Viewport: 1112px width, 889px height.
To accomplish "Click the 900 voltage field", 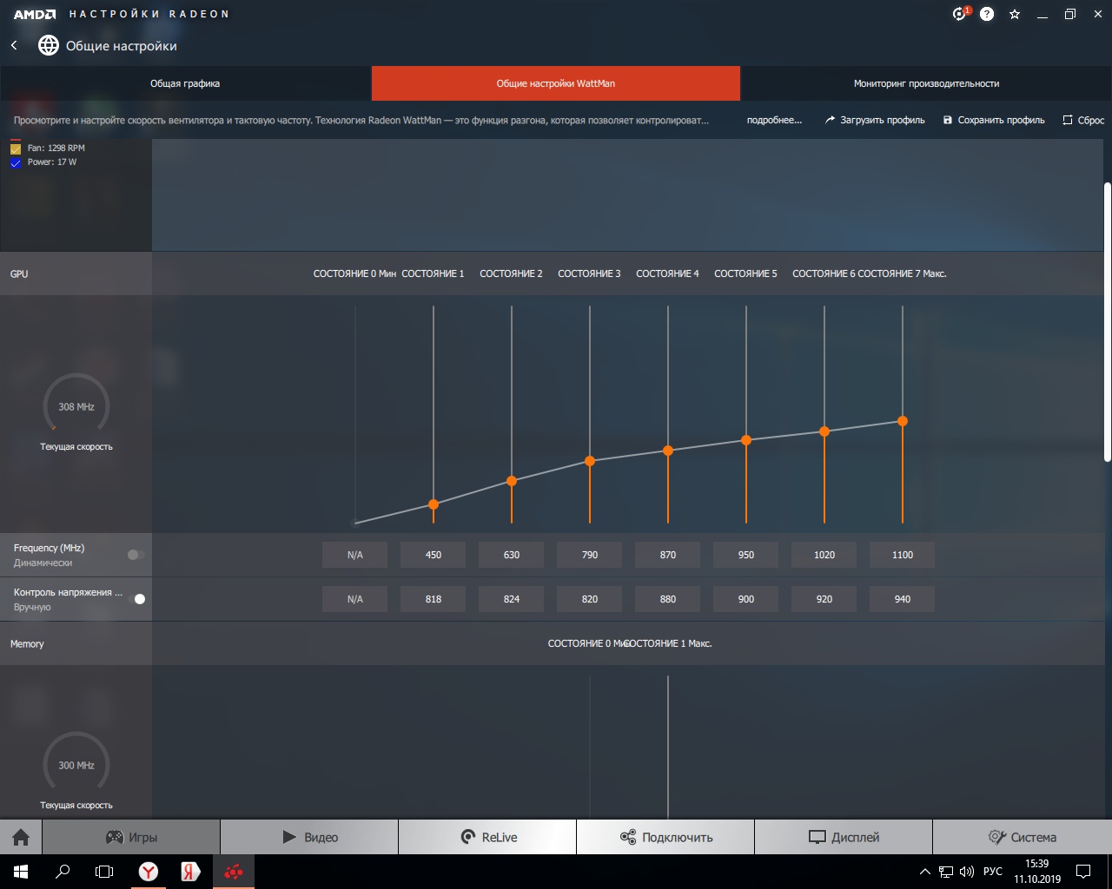I will point(746,599).
